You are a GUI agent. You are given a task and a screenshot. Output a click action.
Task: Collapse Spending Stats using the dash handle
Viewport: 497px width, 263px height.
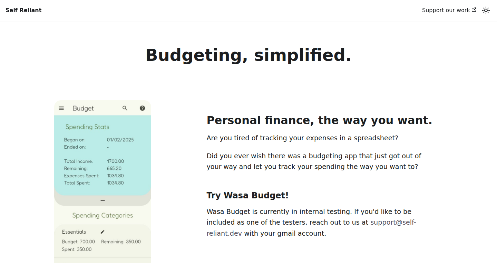tap(103, 200)
